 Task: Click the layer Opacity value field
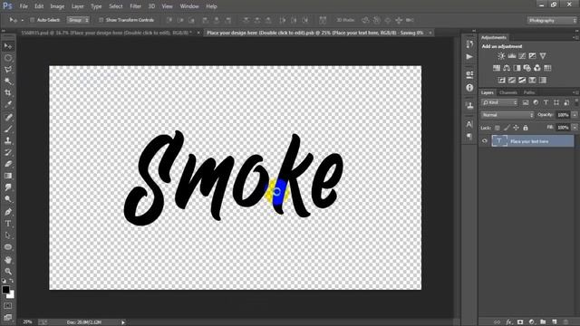tap(563, 115)
